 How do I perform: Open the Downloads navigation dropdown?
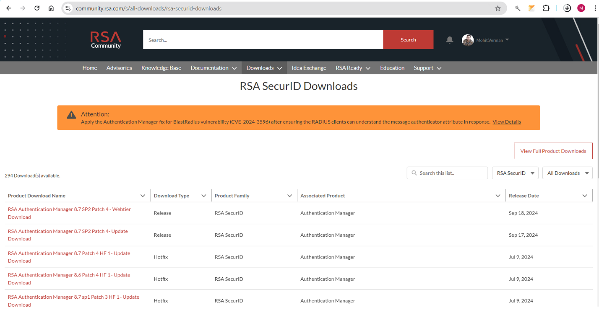coord(264,67)
